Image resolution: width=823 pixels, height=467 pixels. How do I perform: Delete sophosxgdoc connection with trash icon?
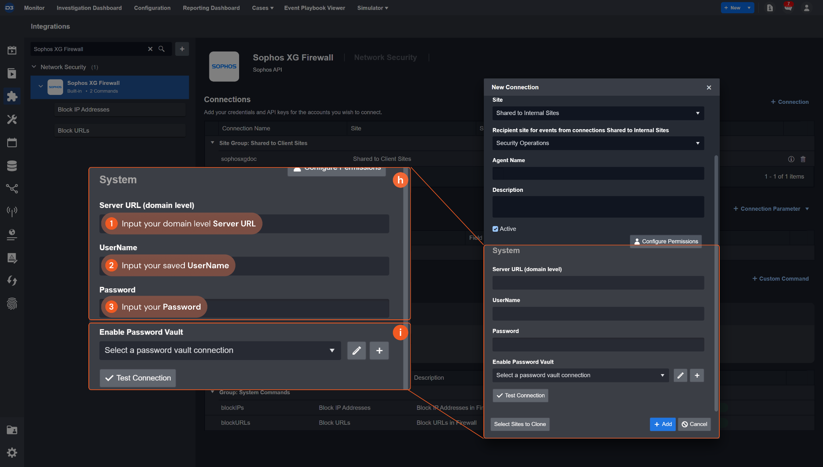pos(803,159)
